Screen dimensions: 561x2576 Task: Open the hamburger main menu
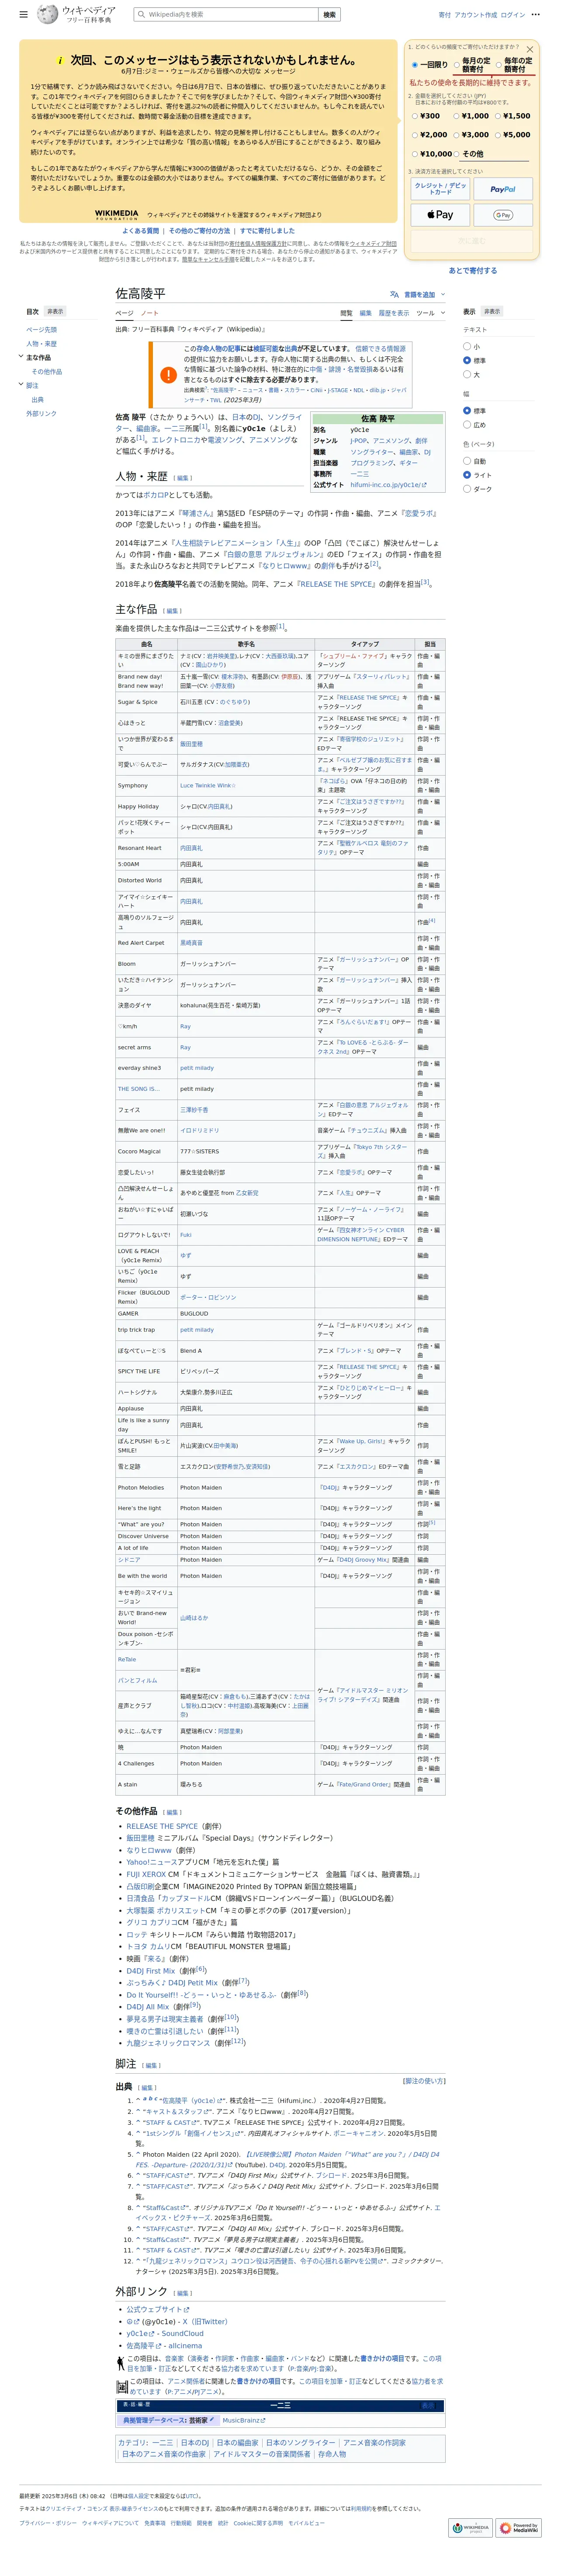[x=23, y=15]
